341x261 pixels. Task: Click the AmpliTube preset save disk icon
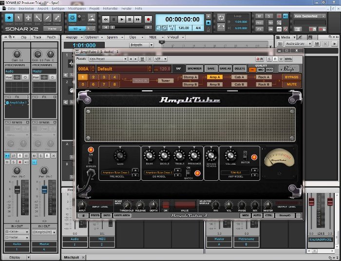(142, 59)
